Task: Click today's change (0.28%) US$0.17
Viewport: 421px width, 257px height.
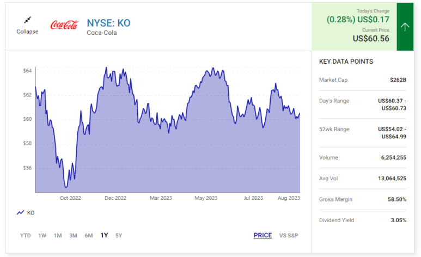Action: (x=358, y=20)
